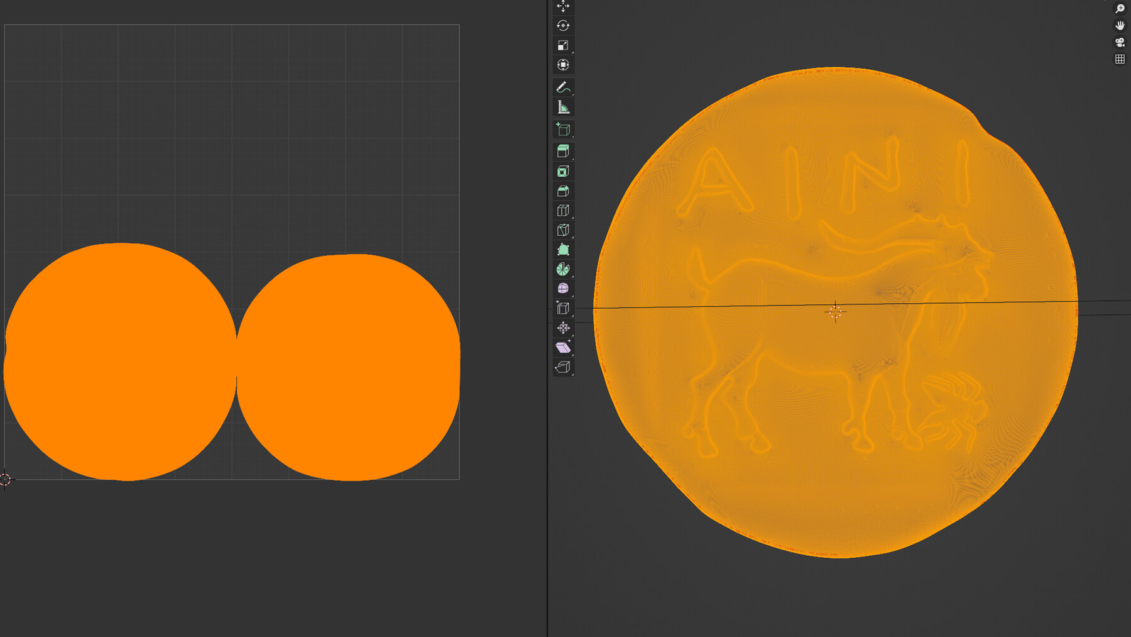Viewport: 1131px width, 637px height.
Task: Select the Smooth vertices tool
Action: [x=563, y=289]
